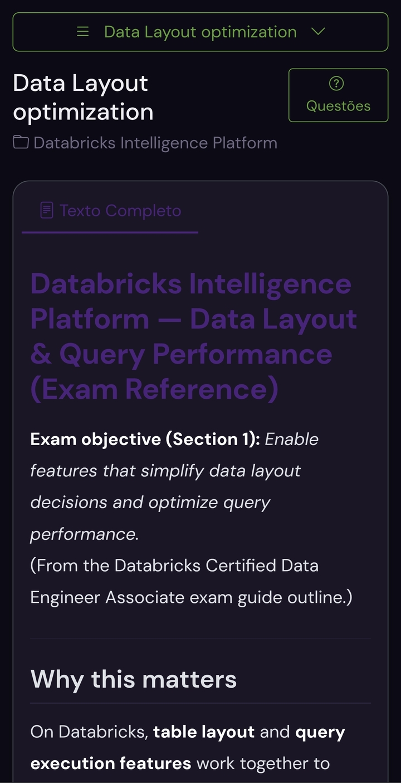This screenshot has height=783, width=401.
Task: Expand the chevron arrow on the topic selector
Action: click(318, 32)
